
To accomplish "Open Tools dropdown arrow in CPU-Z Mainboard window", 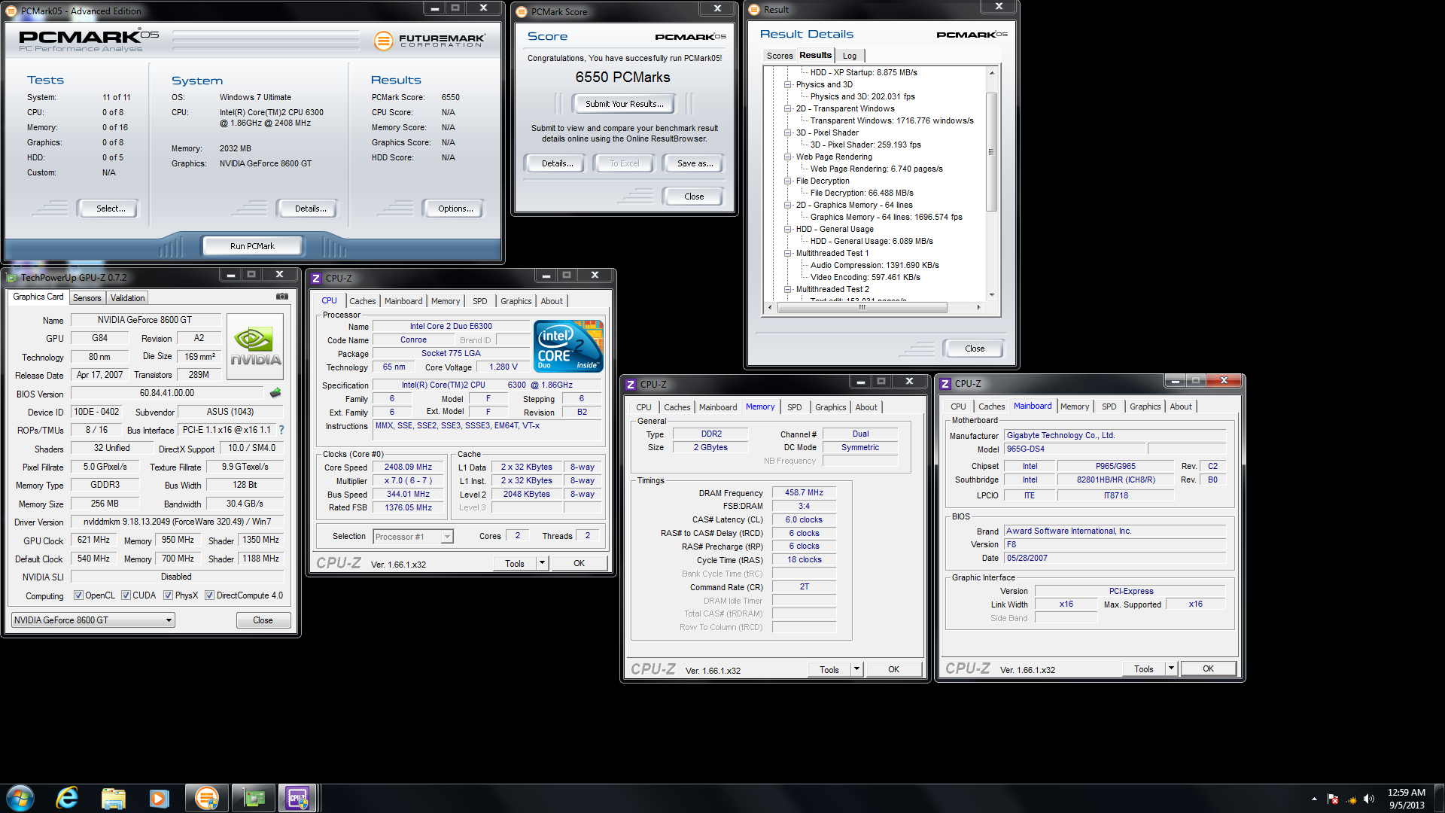I will tap(1171, 668).
